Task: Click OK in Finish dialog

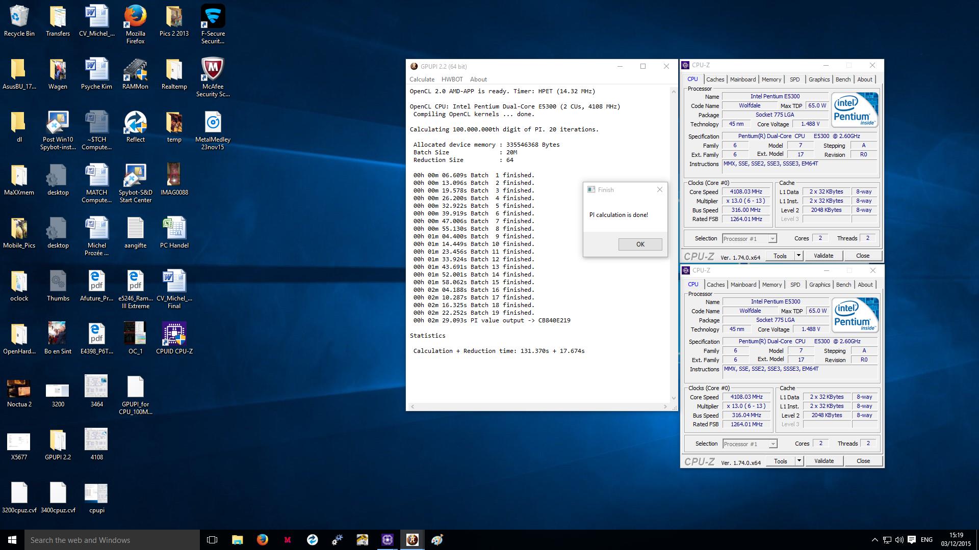Action: pyautogui.click(x=640, y=244)
